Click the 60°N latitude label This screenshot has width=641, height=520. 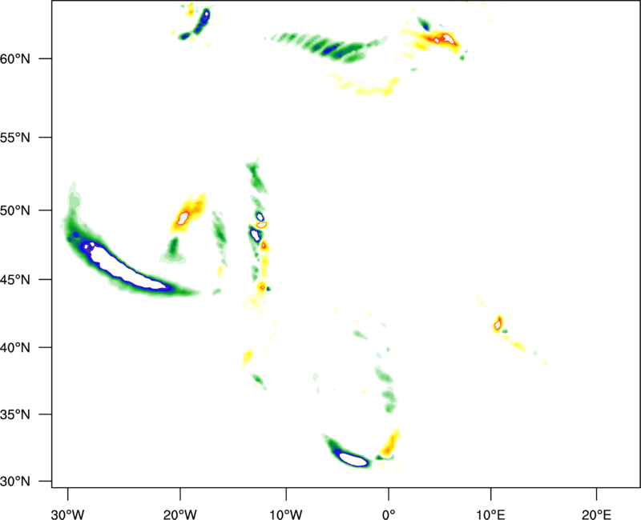click(x=15, y=58)
